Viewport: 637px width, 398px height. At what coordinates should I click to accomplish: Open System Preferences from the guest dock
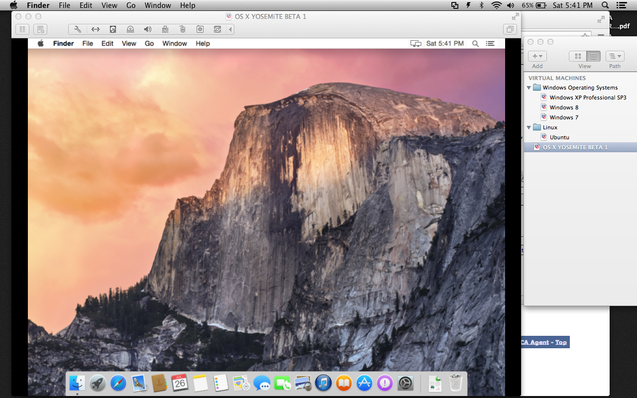pyautogui.click(x=406, y=383)
